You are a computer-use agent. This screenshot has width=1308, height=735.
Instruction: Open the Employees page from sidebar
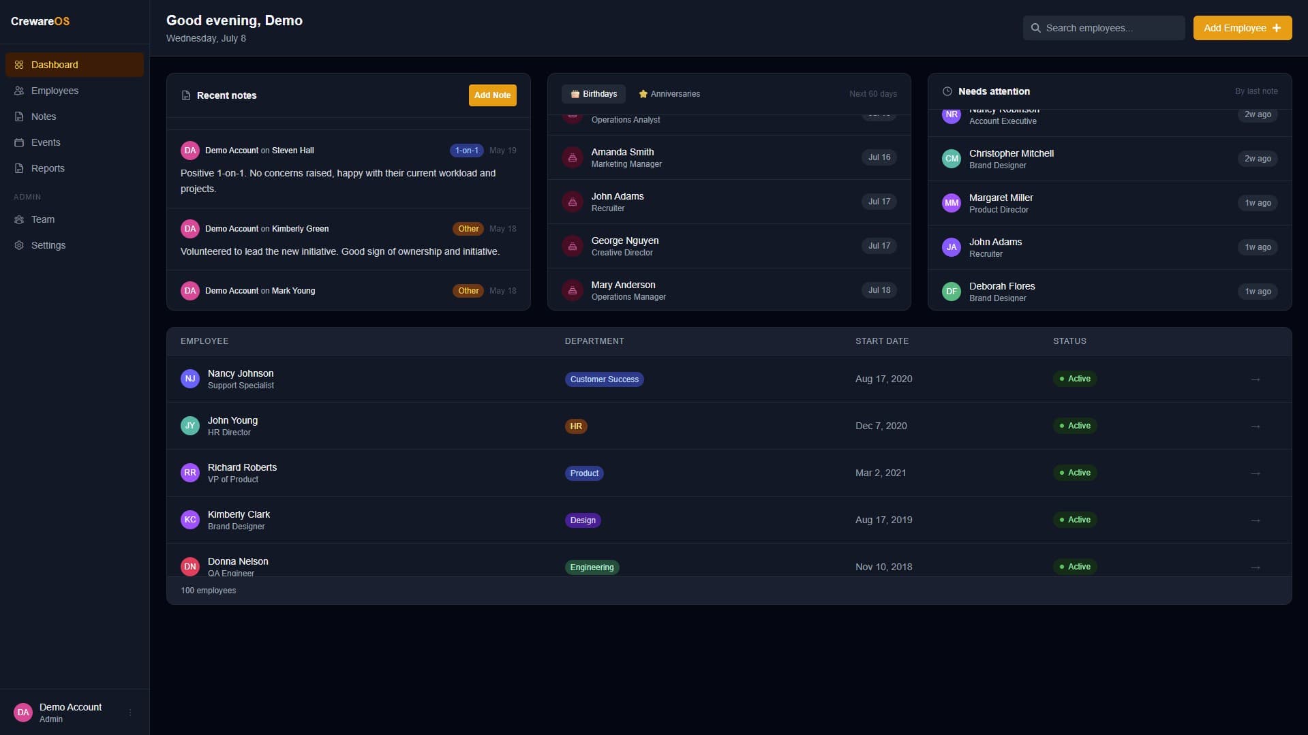pos(74,91)
